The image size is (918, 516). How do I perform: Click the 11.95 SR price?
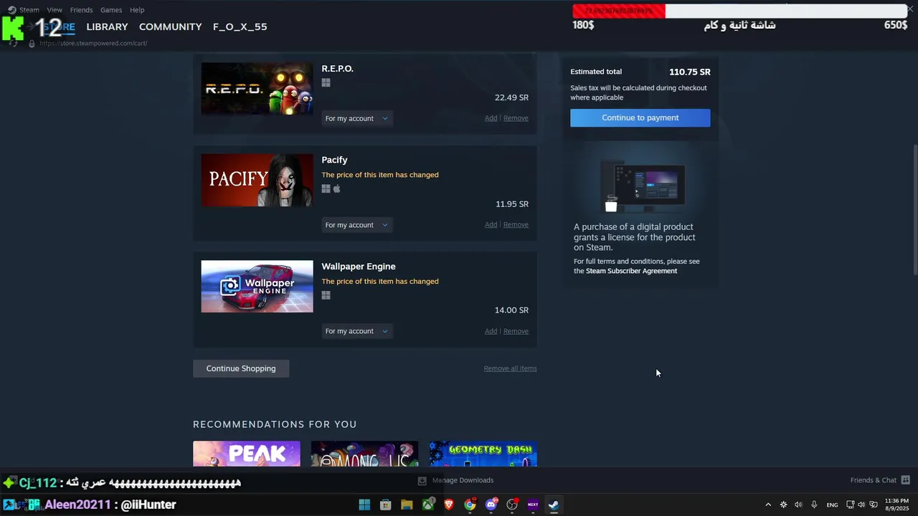[x=512, y=204]
